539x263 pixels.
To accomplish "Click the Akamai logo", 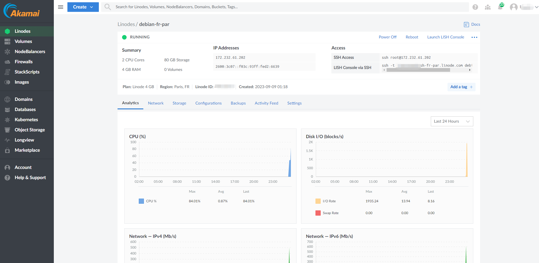I will click(x=22, y=11).
